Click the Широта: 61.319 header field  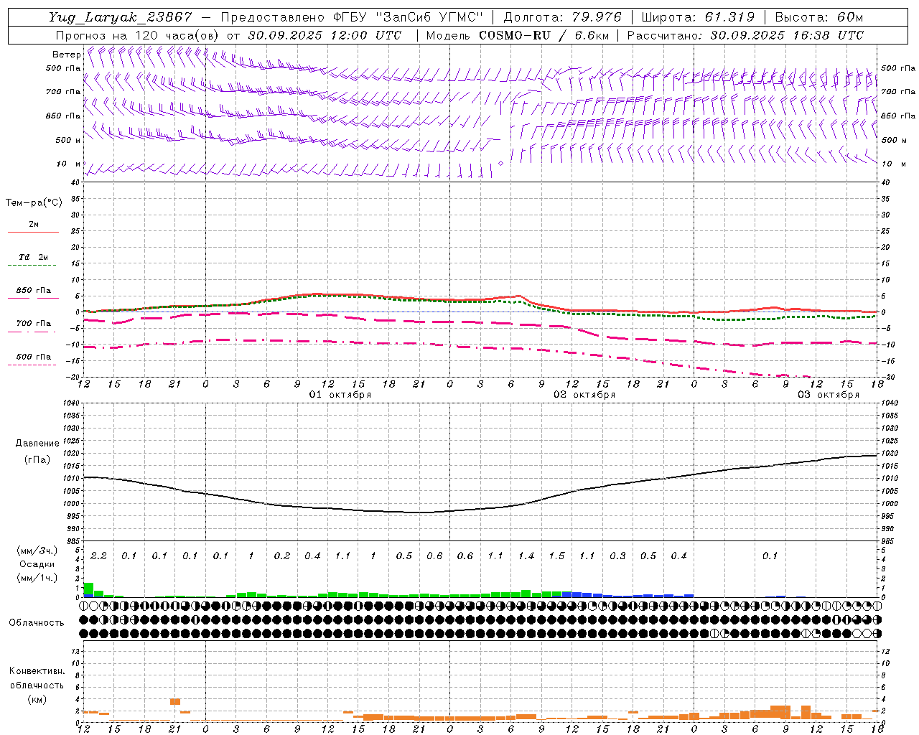[698, 17]
